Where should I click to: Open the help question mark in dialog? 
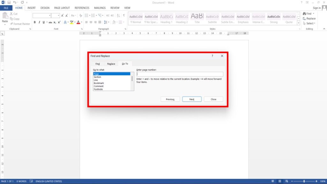(x=212, y=56)
